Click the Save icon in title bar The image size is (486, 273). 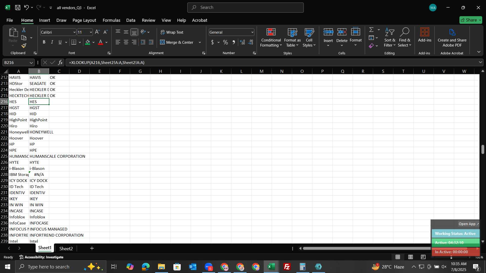pos(18,8)
